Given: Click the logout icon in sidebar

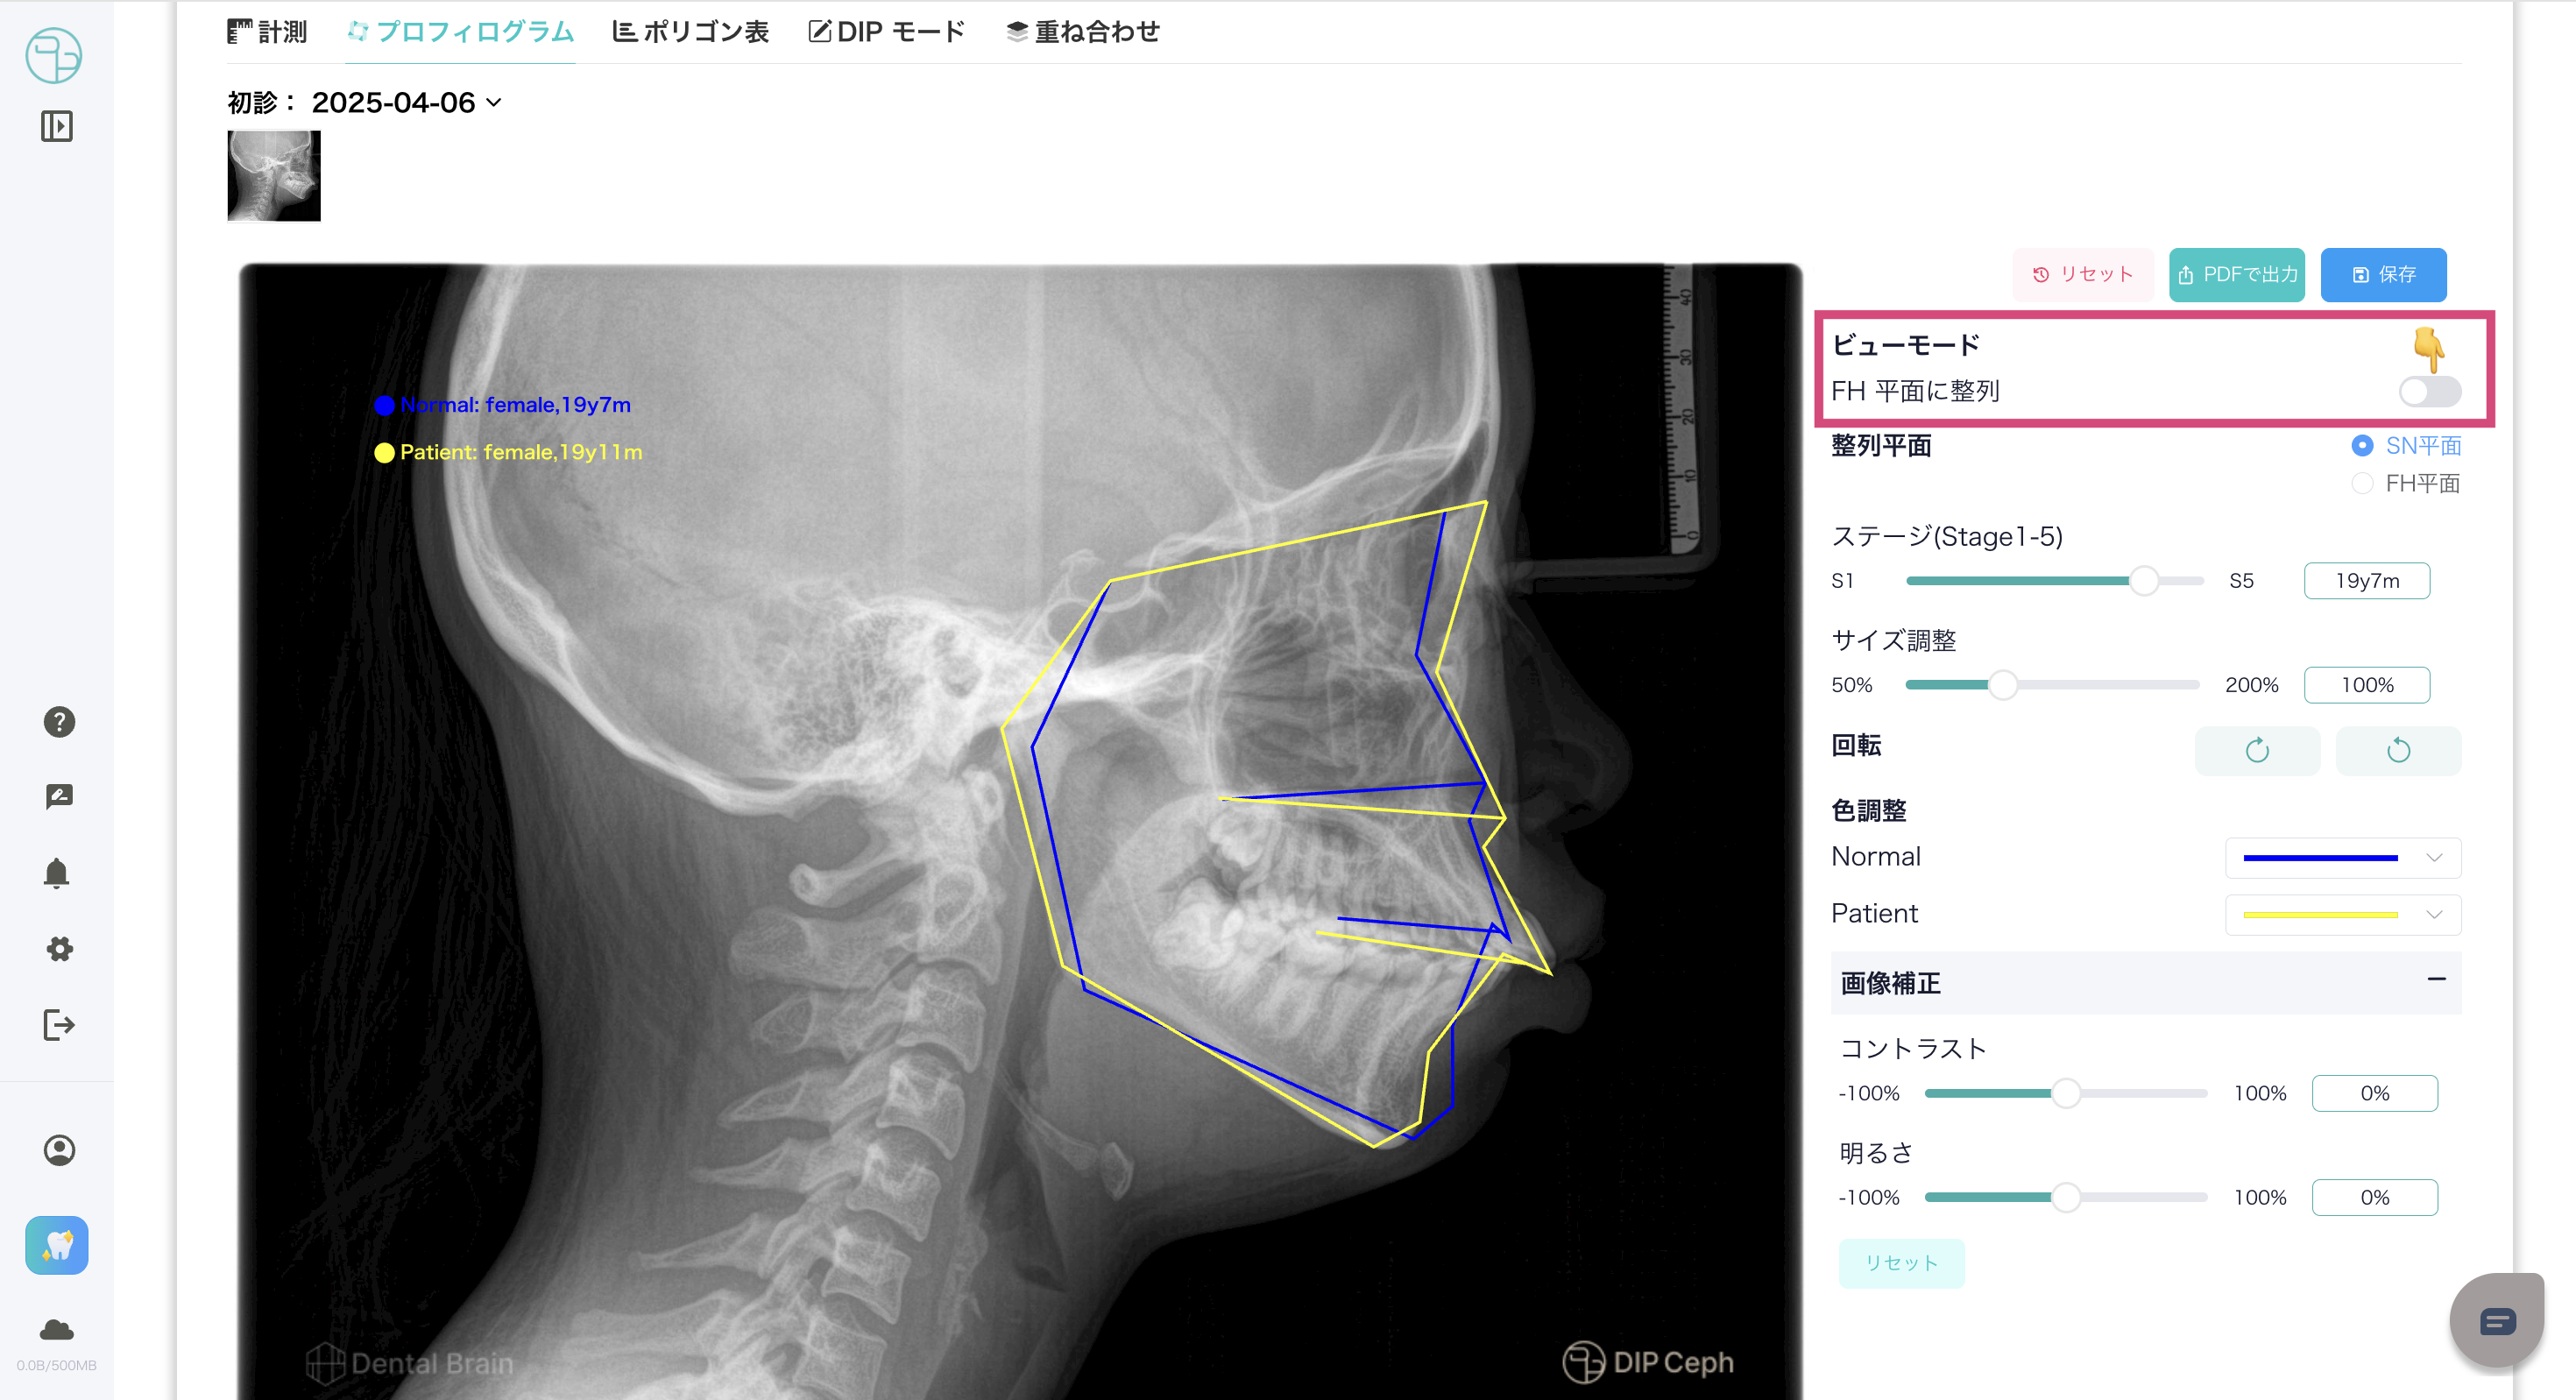Looking at the screenshot, I should pyautogui.click(x=59, y=1025).
